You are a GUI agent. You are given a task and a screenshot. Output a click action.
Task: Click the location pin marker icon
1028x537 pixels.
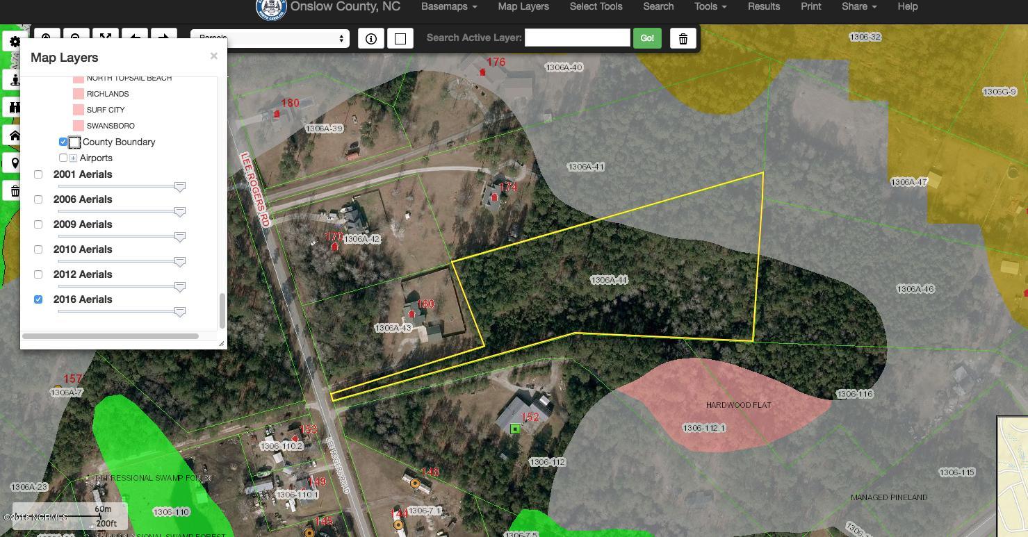tap(15, 163)
